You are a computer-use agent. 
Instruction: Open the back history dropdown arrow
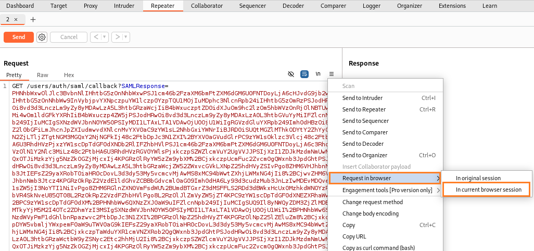105,37
